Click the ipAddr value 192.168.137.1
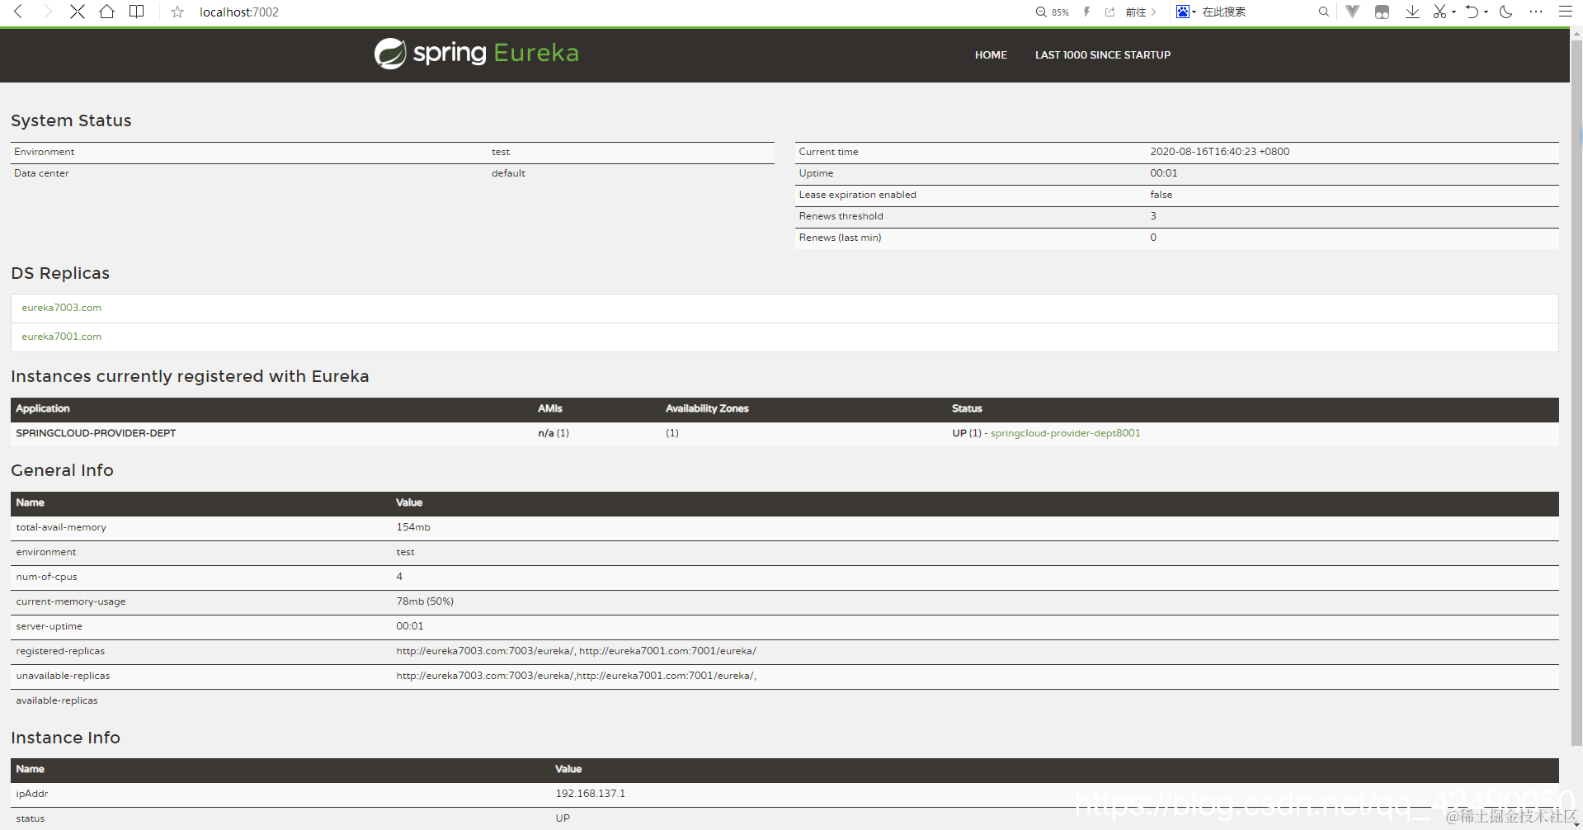1583x830 pixels. pos(591,794)
